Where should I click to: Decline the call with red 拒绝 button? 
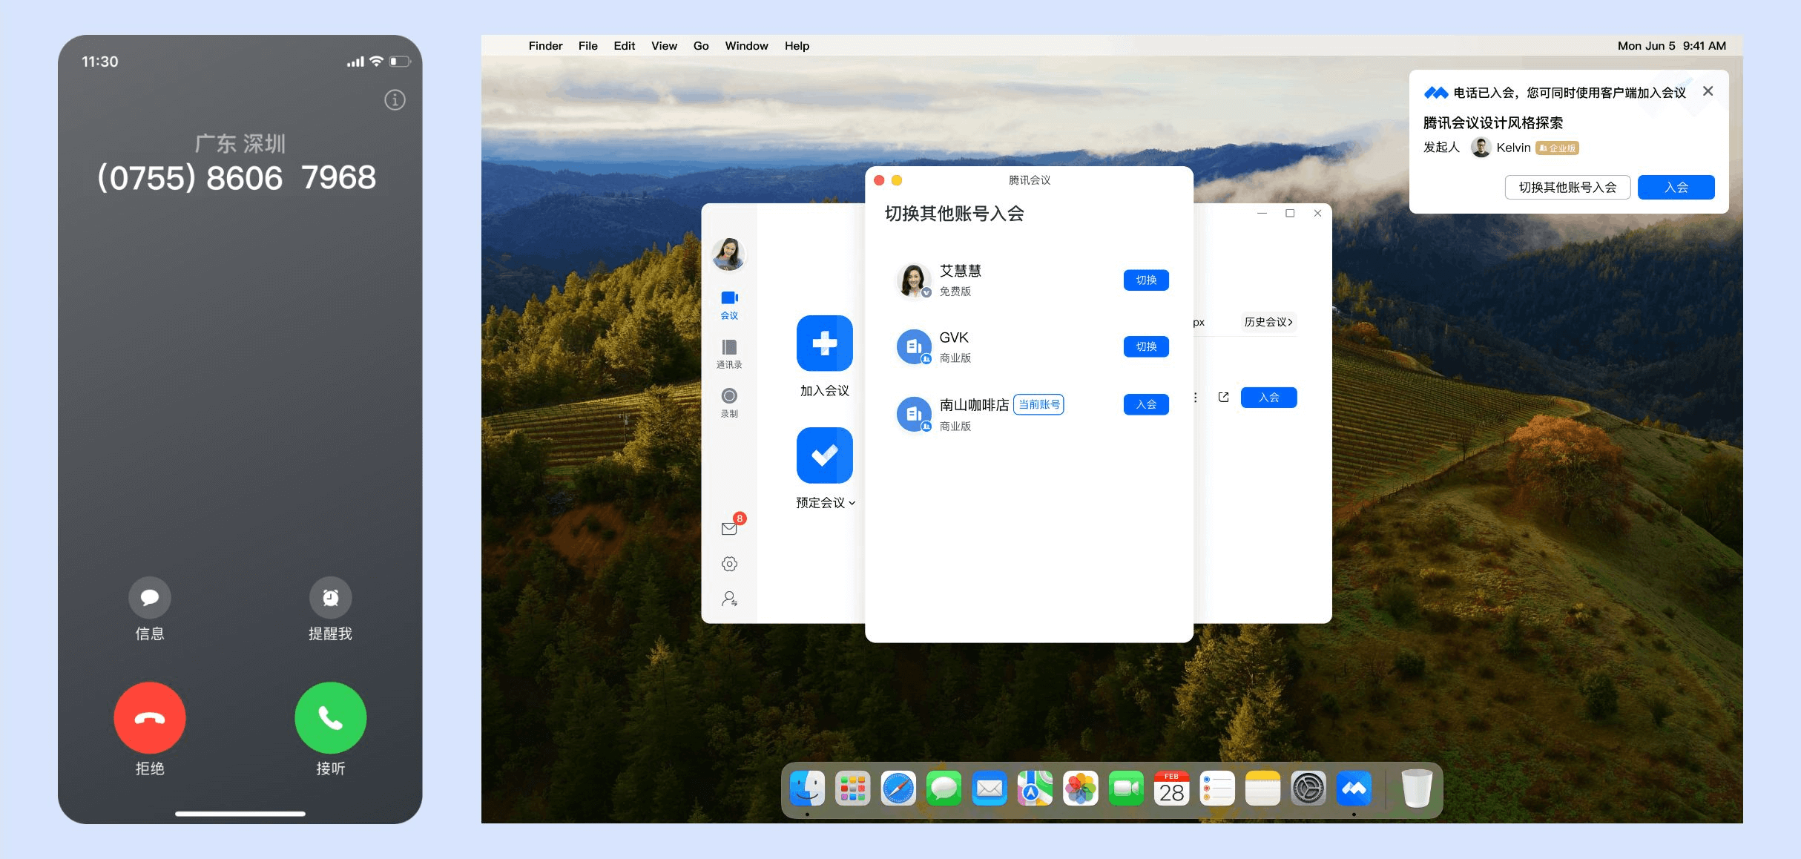150,717
